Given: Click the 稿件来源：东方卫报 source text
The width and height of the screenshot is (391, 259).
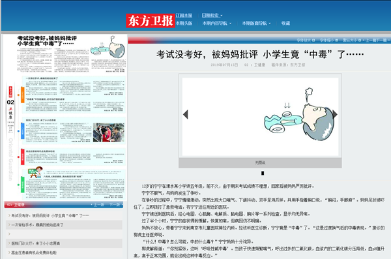Looking at the screenshot, I should pos(288,65).
